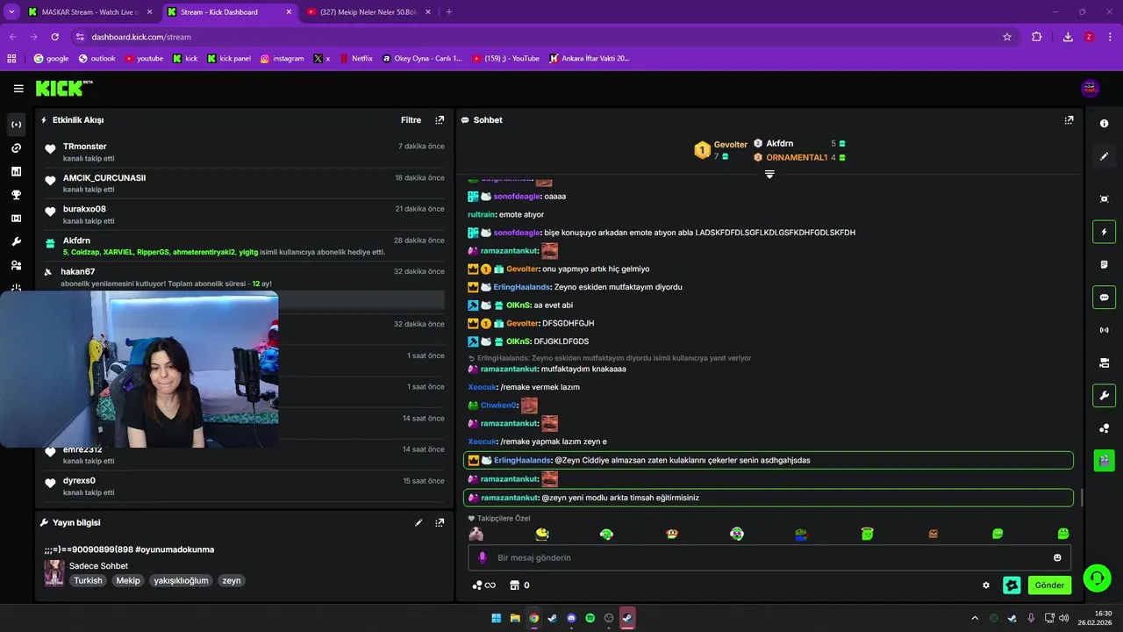Image resolution: width=1123 pixels, height=632 pixels.
Task: Open the Discord icon in the taskbar
Action: click(571, 618)
